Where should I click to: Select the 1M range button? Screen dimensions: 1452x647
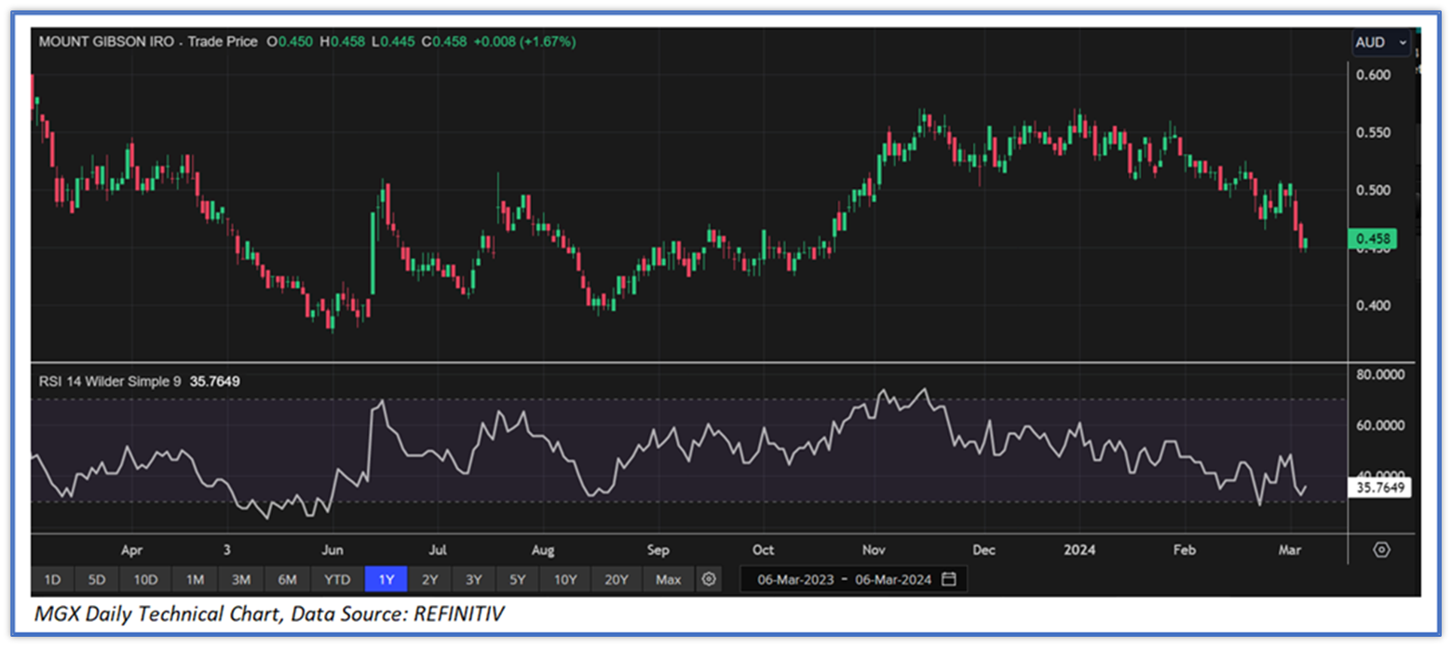point(195,580)
